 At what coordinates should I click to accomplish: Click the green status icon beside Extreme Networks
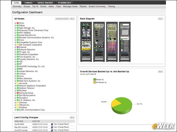click(18, 50)
